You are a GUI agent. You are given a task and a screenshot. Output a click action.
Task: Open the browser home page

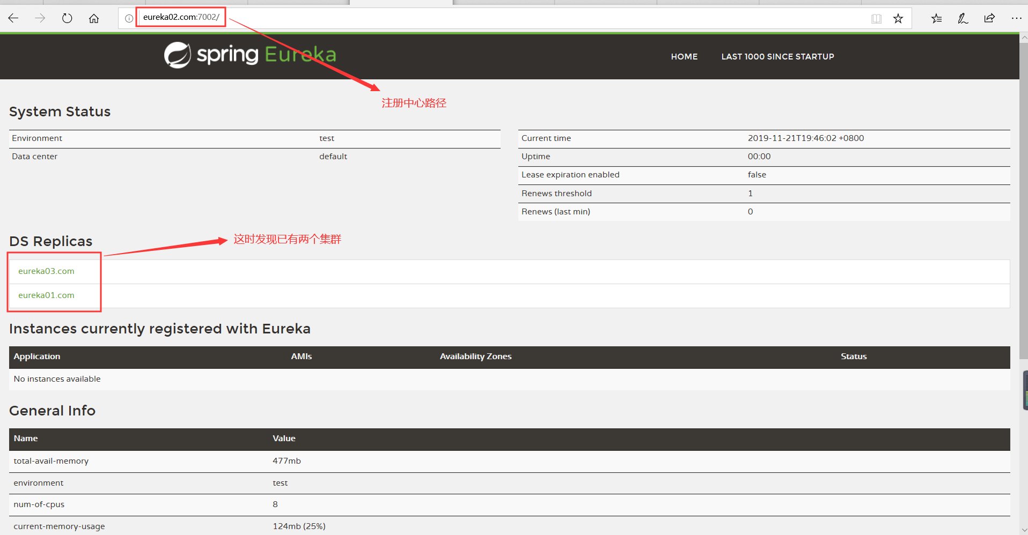pyautogui.click(x=94, y=18)
